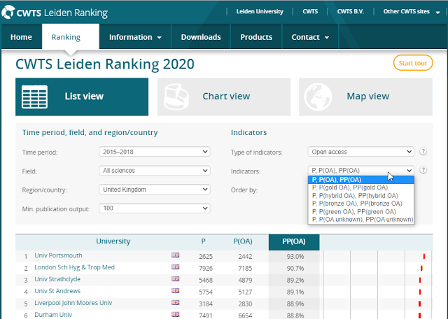Open London Sch Hyg & Trop Med link
The height and width of the screenshot is (319, 448).
75,267
